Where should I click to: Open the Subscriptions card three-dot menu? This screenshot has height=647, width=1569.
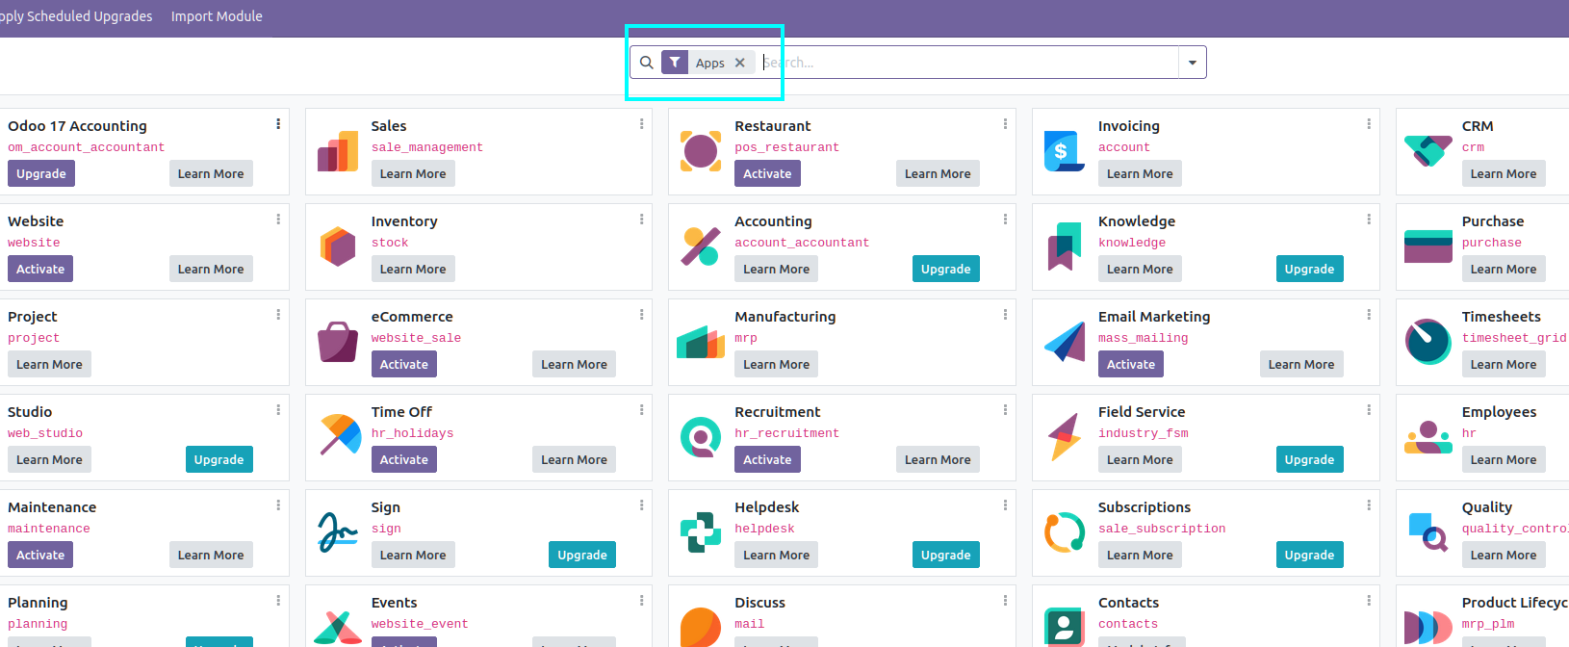(x=1369, y=505)
